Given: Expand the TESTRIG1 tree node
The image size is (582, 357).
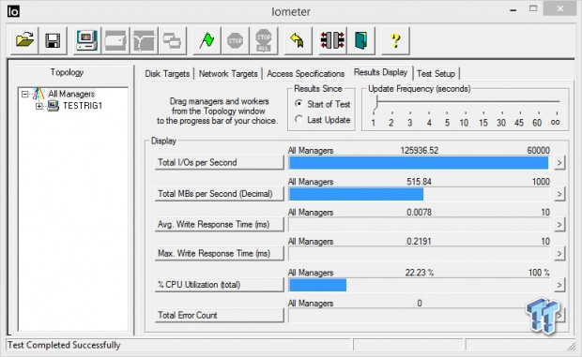Looking at the screenshot, I should [39, 106].
